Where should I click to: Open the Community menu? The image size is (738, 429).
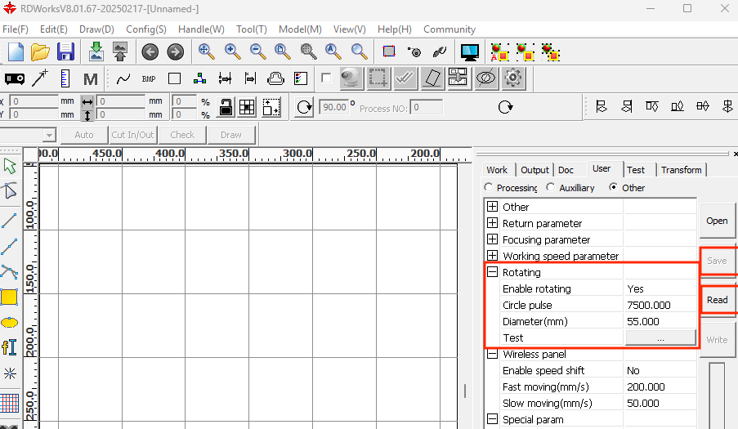pos(450,29)
